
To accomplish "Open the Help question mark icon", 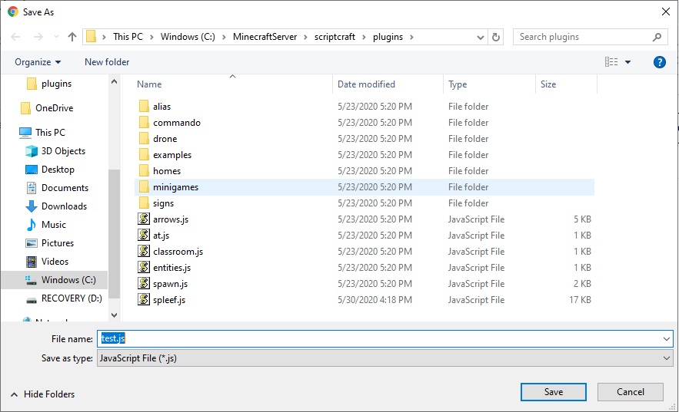I will [x=659, y=62].
